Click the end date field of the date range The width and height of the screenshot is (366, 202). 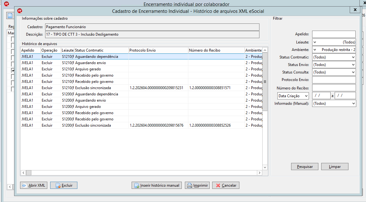point(345,95)
